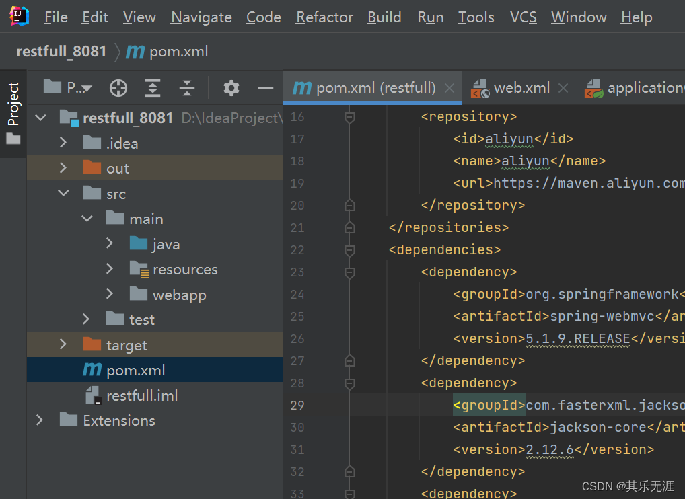Hide the Project panel with minus icon

tap(265, 88)
